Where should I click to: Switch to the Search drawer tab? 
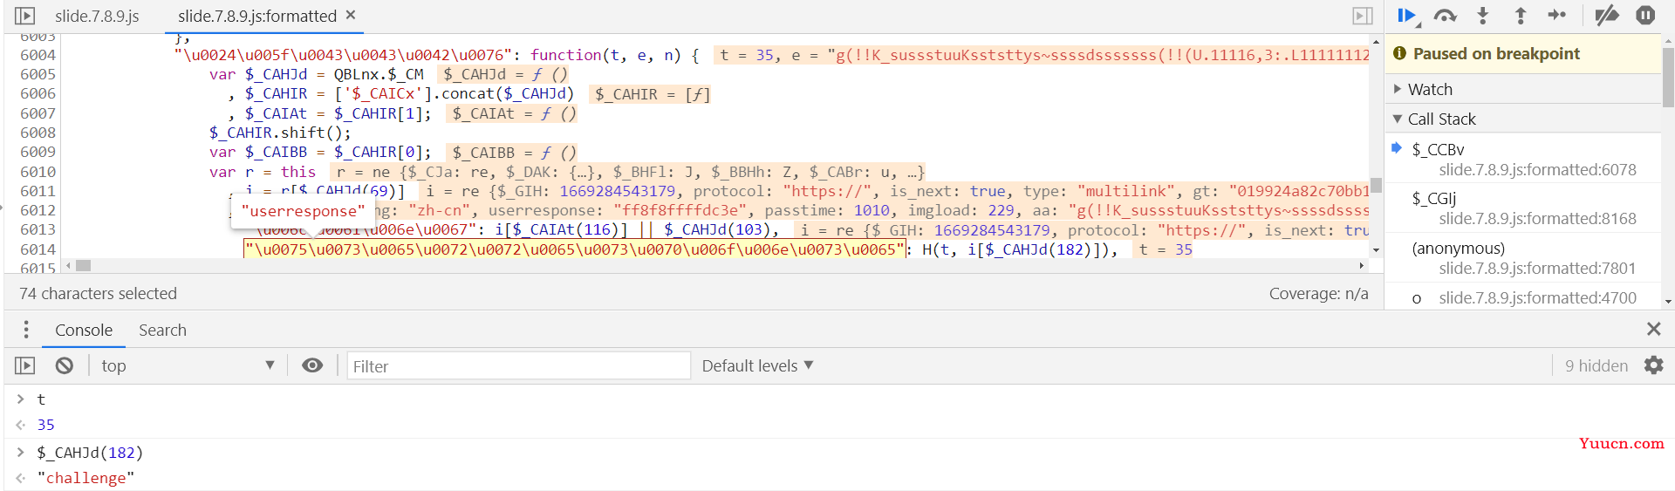click(162, 330)
